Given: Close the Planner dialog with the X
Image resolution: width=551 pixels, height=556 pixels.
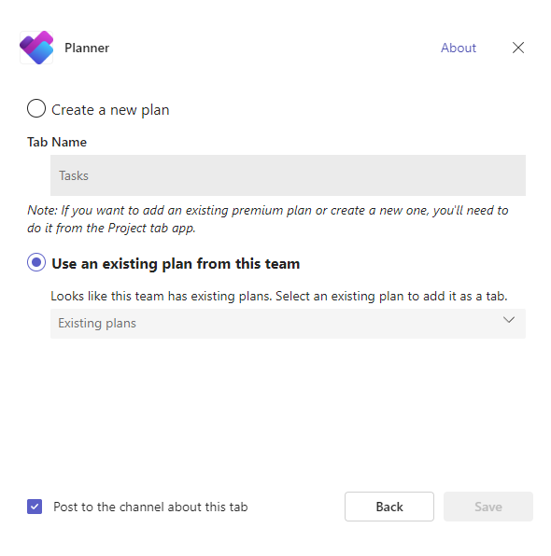Looking at the screenshot, I should coord(518,48).
